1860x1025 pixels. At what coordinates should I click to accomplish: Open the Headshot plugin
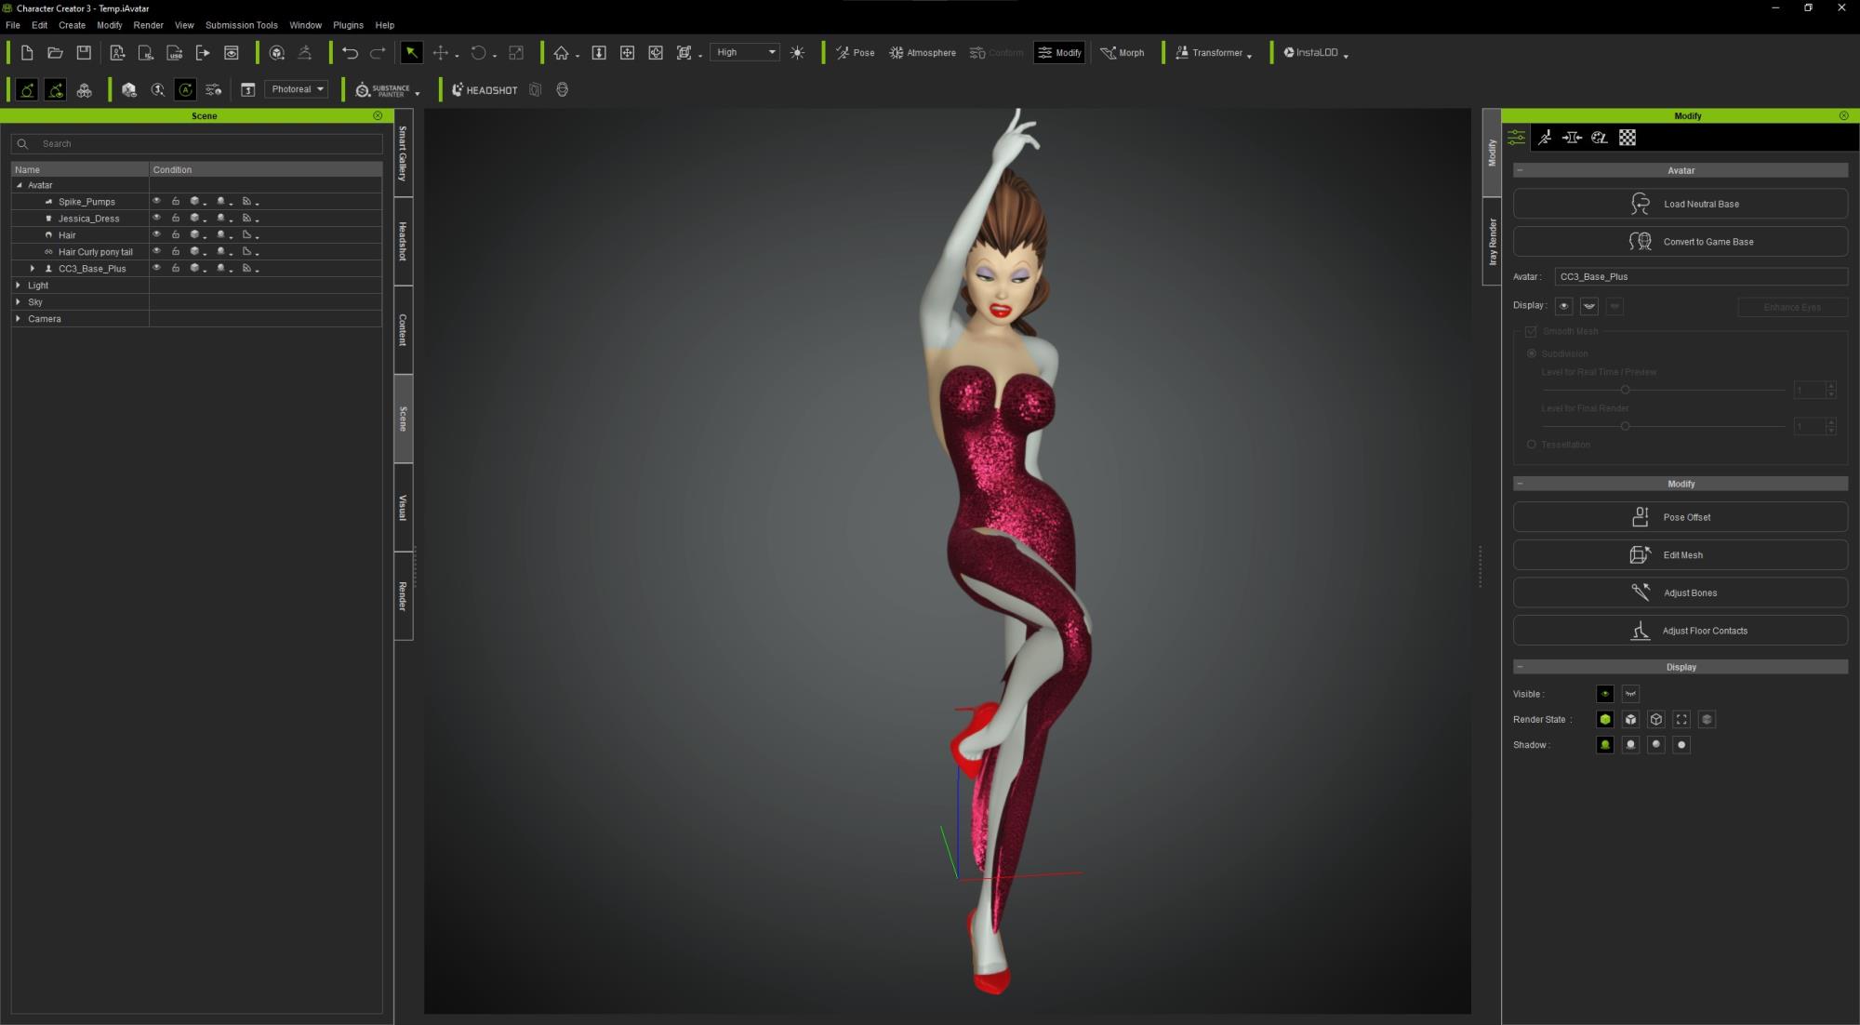point(485,90)
